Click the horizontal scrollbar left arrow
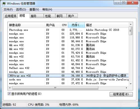The image size is (140, 109). (x=10, y=88)
